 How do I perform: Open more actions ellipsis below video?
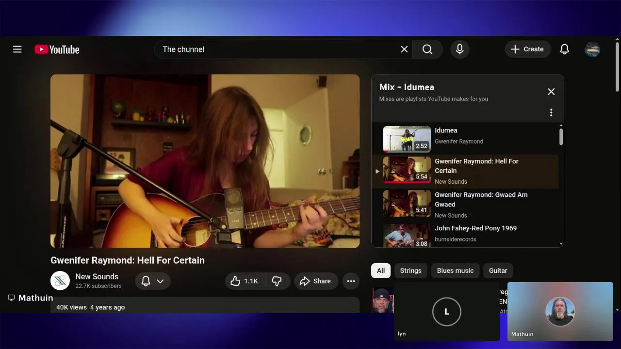(351, 281)
